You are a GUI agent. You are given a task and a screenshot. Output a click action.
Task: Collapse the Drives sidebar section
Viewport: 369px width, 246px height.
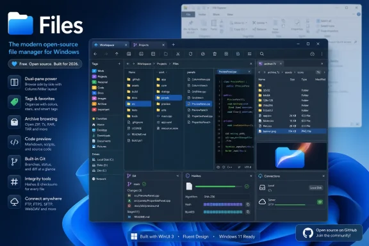coord(96,154)
